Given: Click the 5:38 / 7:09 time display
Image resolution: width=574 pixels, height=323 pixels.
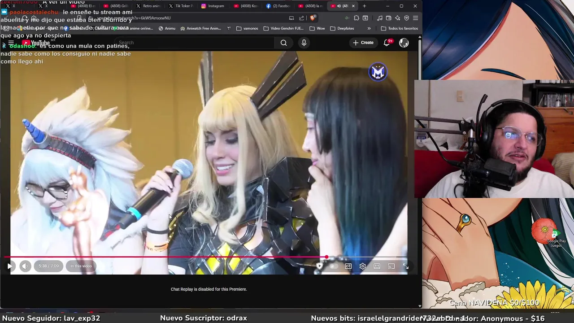Looking at the screenshot, I should click(48, 266).
